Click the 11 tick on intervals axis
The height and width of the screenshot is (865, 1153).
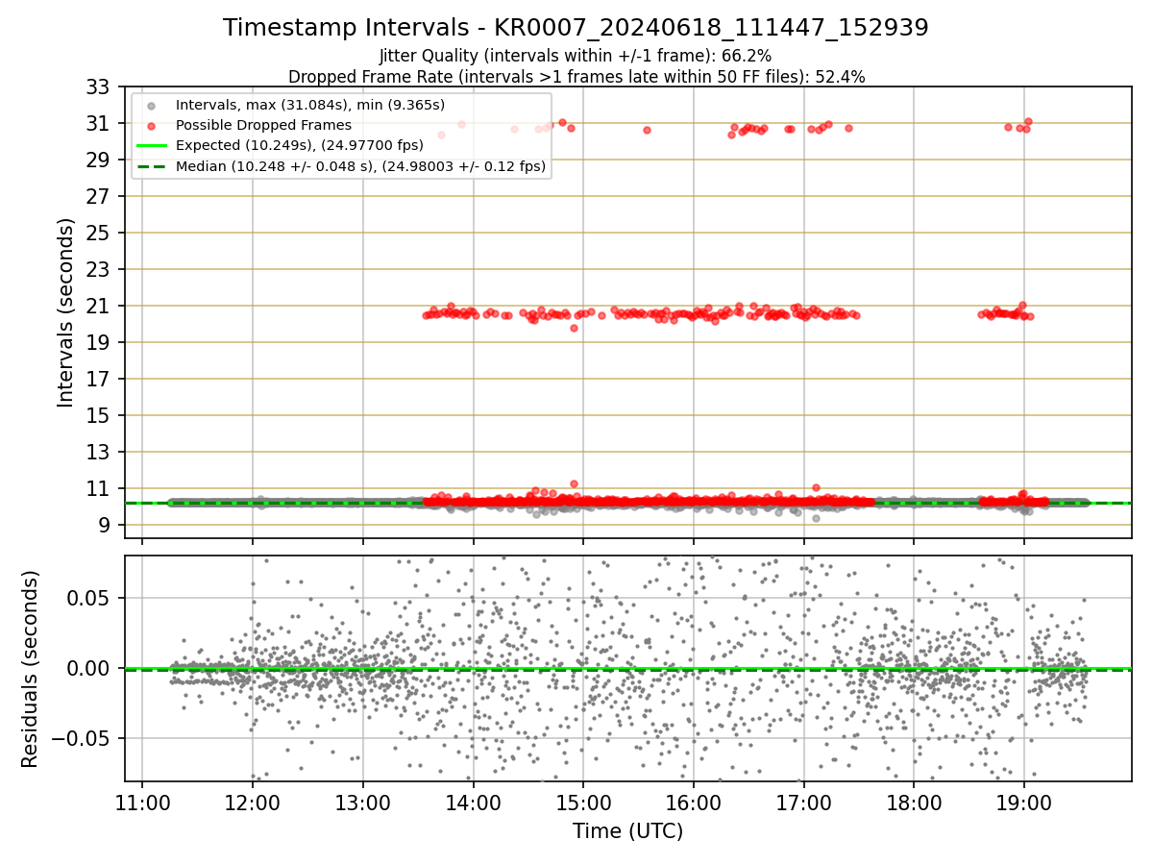point(100,488)
